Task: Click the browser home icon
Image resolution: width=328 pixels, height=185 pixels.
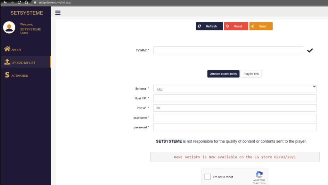Action: pyautogui.click(x=26, y=2)
